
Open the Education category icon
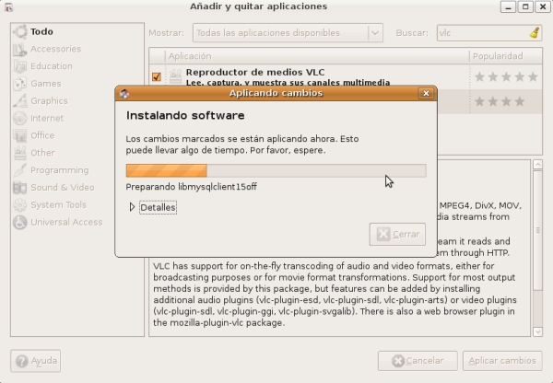click(x=20, y=66)
